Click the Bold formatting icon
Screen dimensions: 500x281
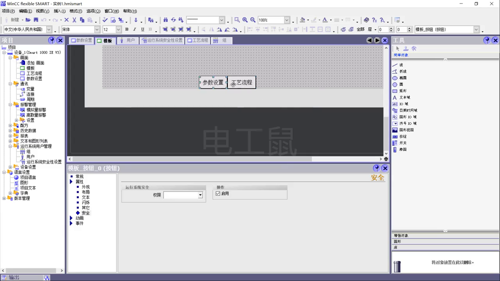[x=127, y=30]
